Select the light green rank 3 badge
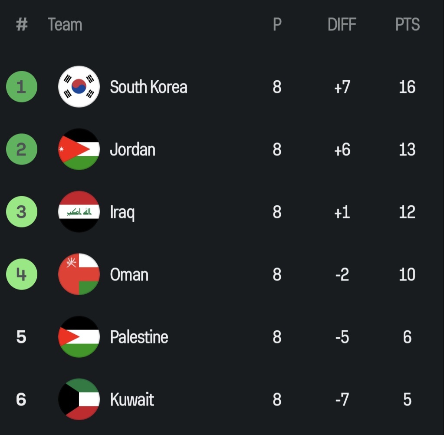This screenshot has width=444, height=435. (x=22, y=211)
